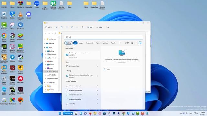Click the clock in system tray

pyautogui.click(x=203, y=113)
